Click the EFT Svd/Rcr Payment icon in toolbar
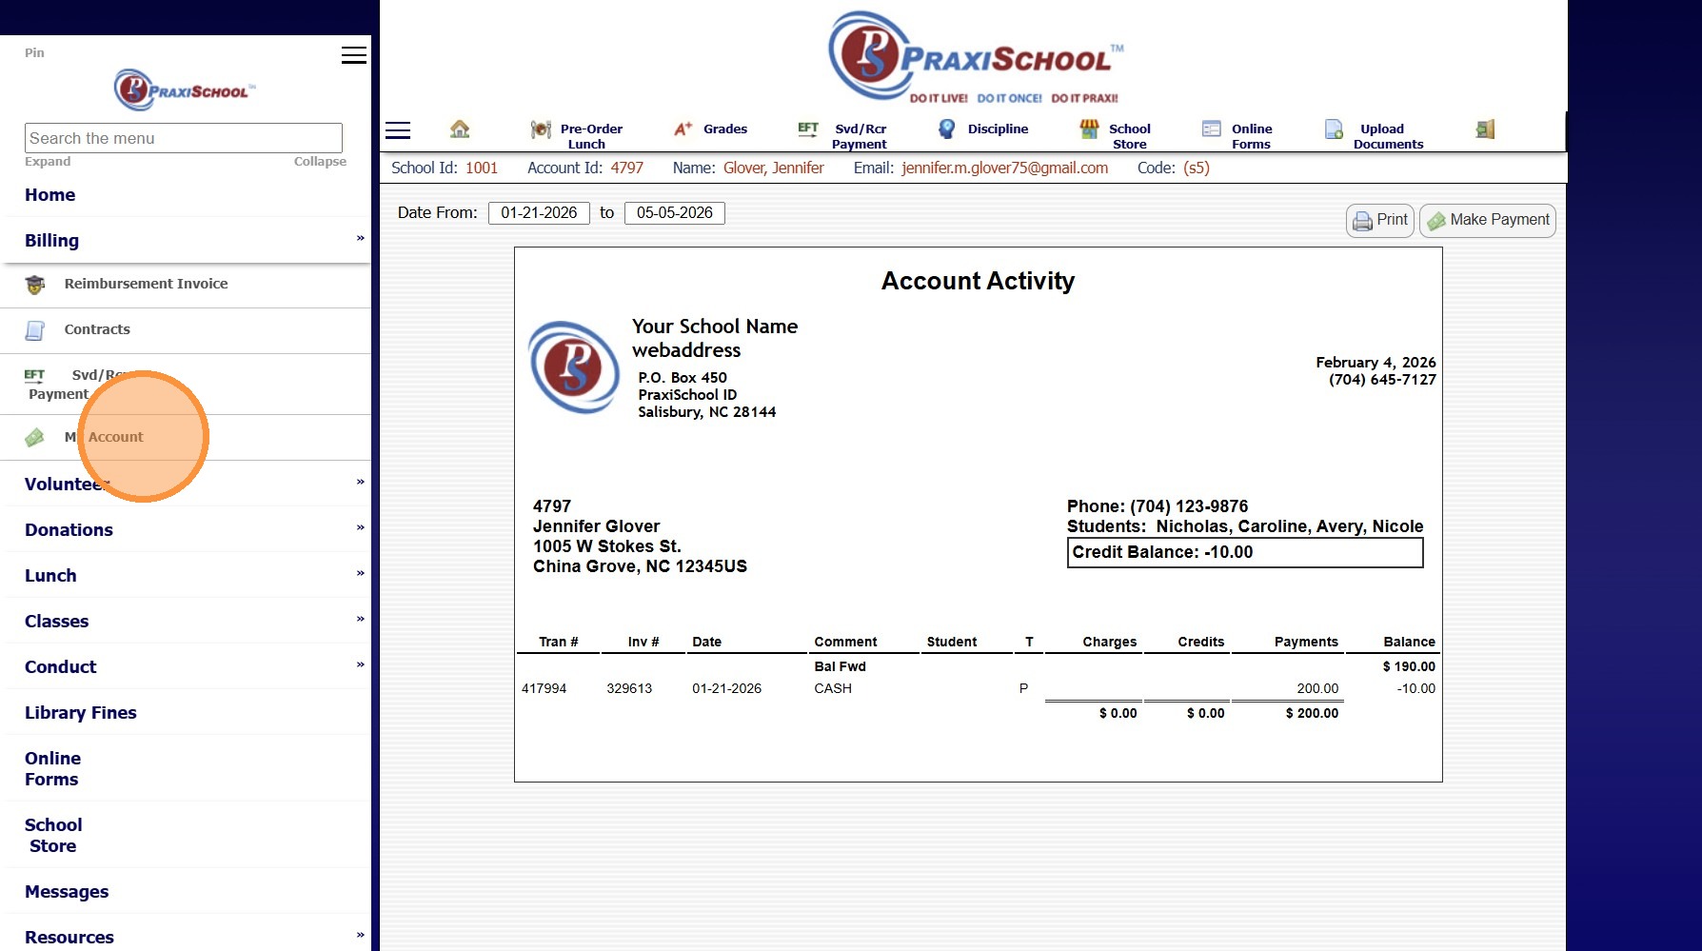Screen dimensions: 1702x951 point(808,129)
